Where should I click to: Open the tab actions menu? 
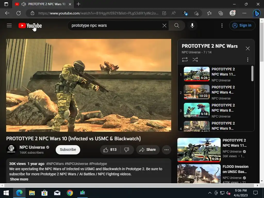(6, 4)
